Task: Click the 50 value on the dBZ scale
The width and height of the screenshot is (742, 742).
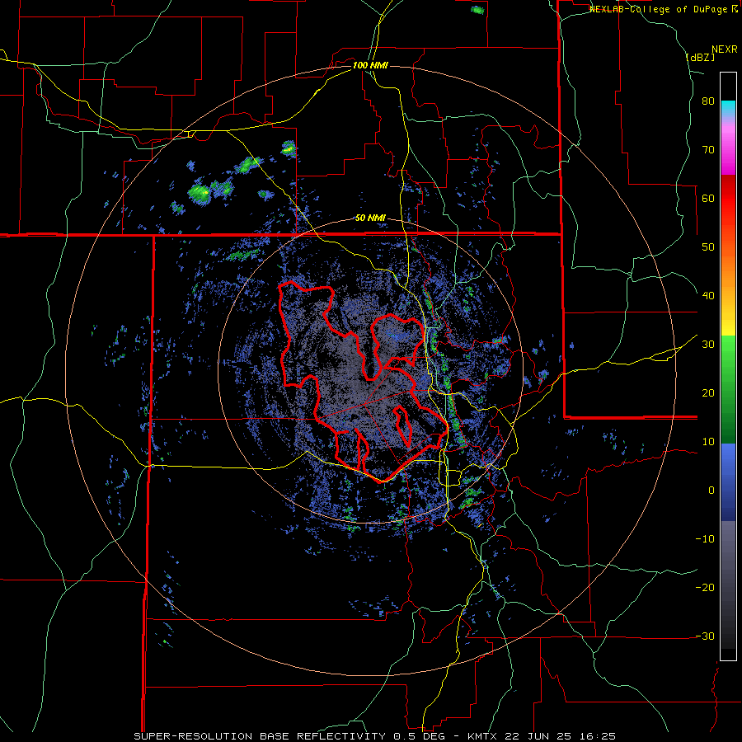Action: (708, 247)
